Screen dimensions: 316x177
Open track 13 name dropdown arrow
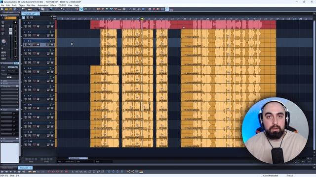[x=54, y=132]
